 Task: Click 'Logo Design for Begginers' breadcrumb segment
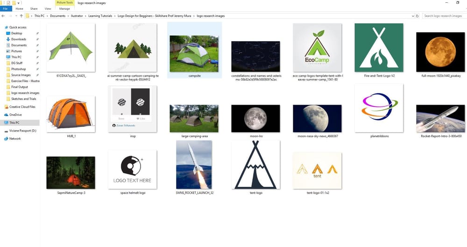[x=154, y=16]
